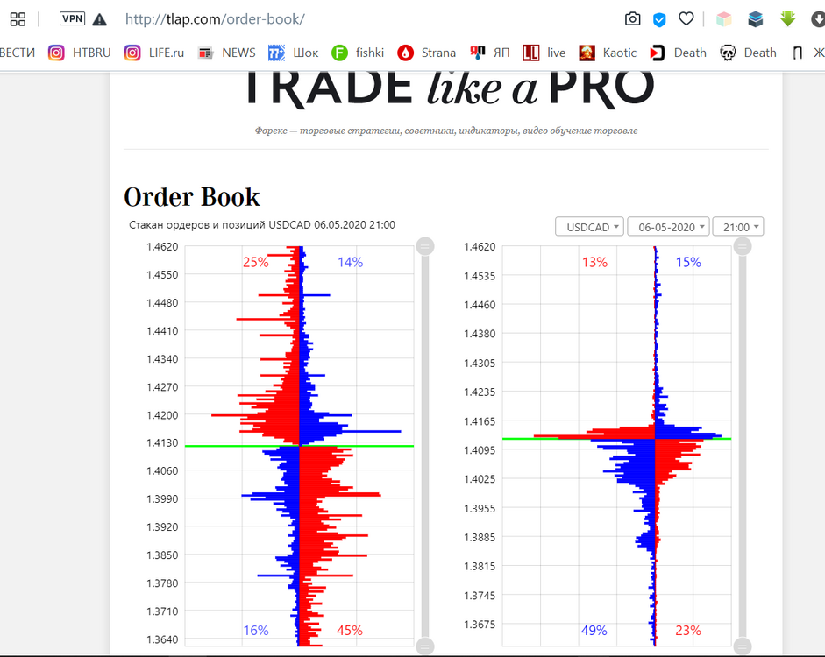The height and width of the screenshot is (657, 825).
Task: Add page to bookmarks with heart icon
Action: 686,19
